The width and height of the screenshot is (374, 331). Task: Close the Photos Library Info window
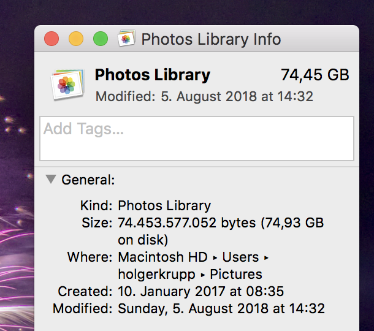[x=52, y=39]
